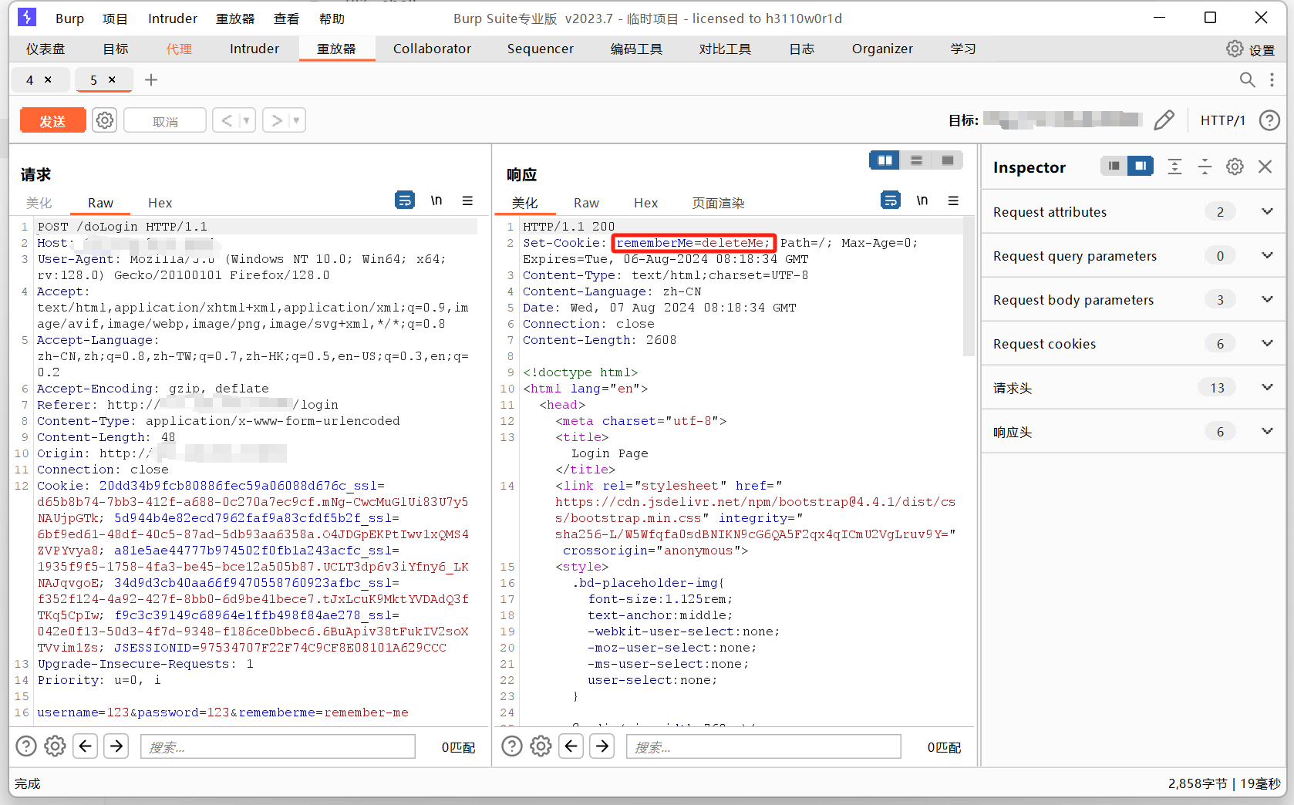Screen dimensions: 1294x805
Task: Set top-bottom layout view
Action: click(916, 160)
